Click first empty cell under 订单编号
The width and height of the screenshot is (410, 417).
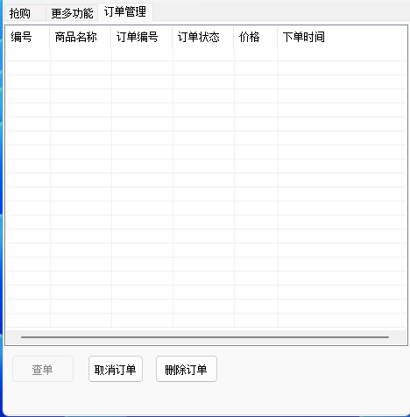142,54
